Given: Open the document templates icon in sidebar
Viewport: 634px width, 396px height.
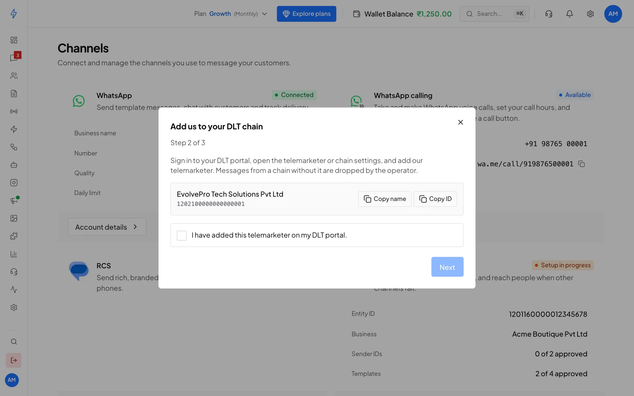Looking at the screenshot, I should (14, 93).
